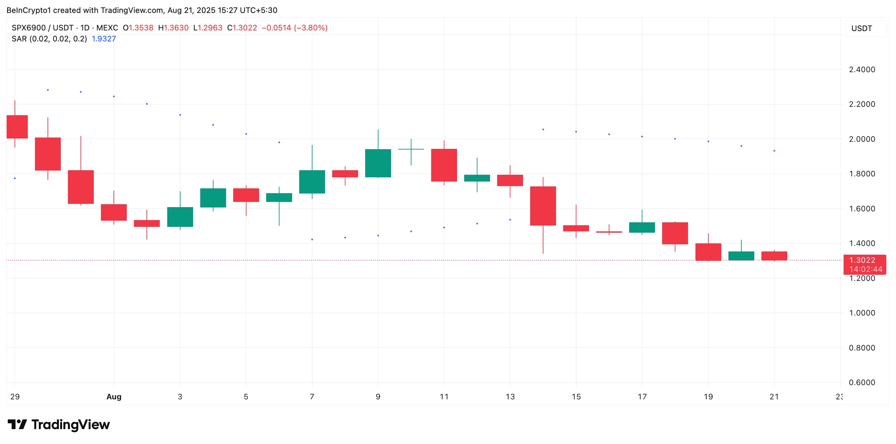Click the "Aug" date label on time axis
This screenshot has height=444, width=896.
(114, 397)
